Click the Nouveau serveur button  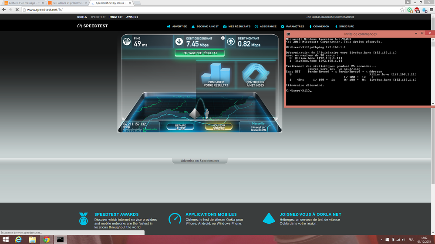point(219,127)
